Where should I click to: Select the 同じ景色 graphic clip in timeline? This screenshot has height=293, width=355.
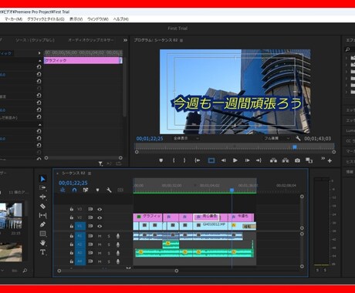(206, 217)
